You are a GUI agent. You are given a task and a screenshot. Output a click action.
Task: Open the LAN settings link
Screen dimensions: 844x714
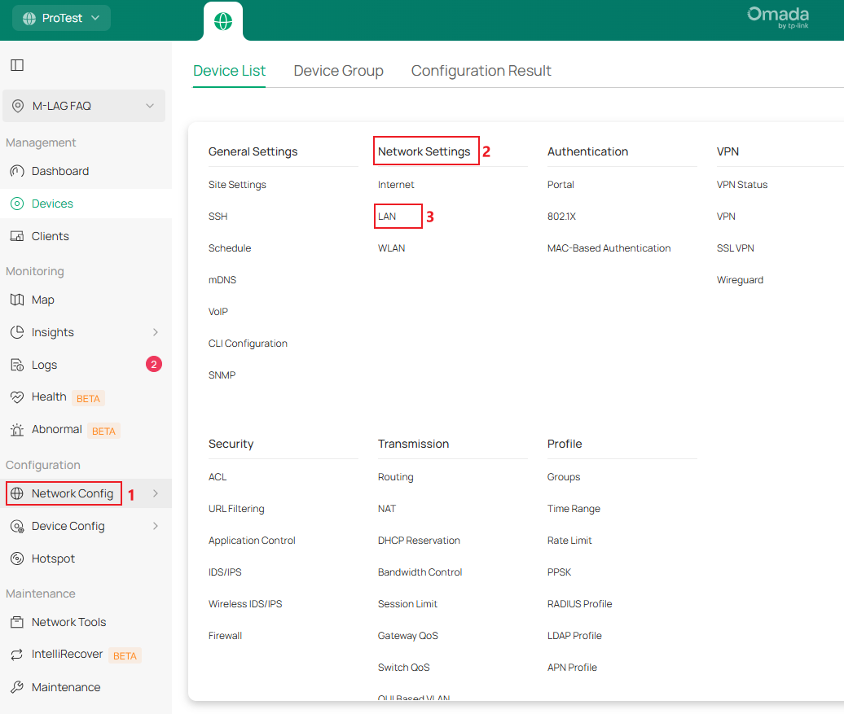(389, 216)
